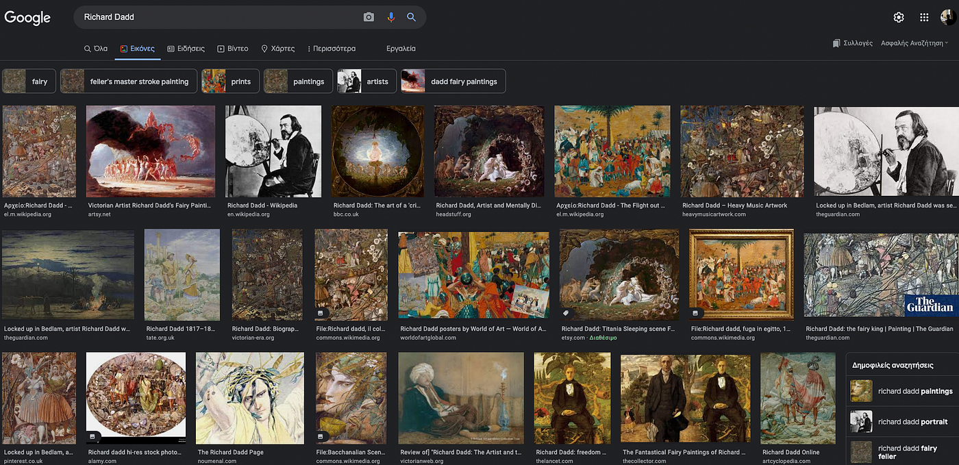This screenshot has height=465, width=959.
Task: Switch to Βίντεο tab
Action: [x=233, y=49]
